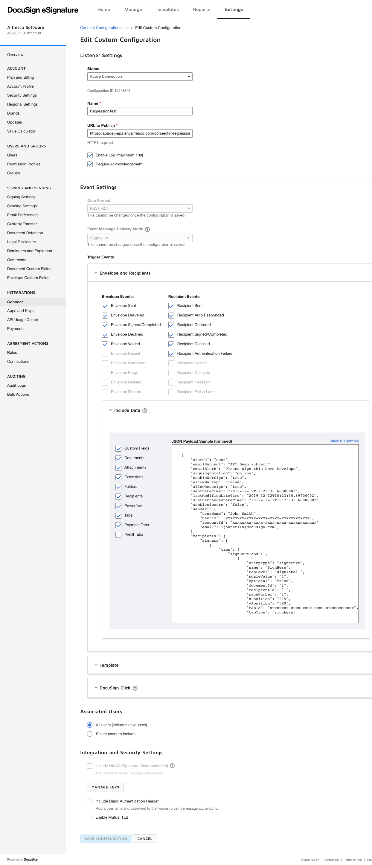This screenshot has width=372, height=865.
Task: Collapse Envelope and Recipients chevron
Action: pos(96,273)
